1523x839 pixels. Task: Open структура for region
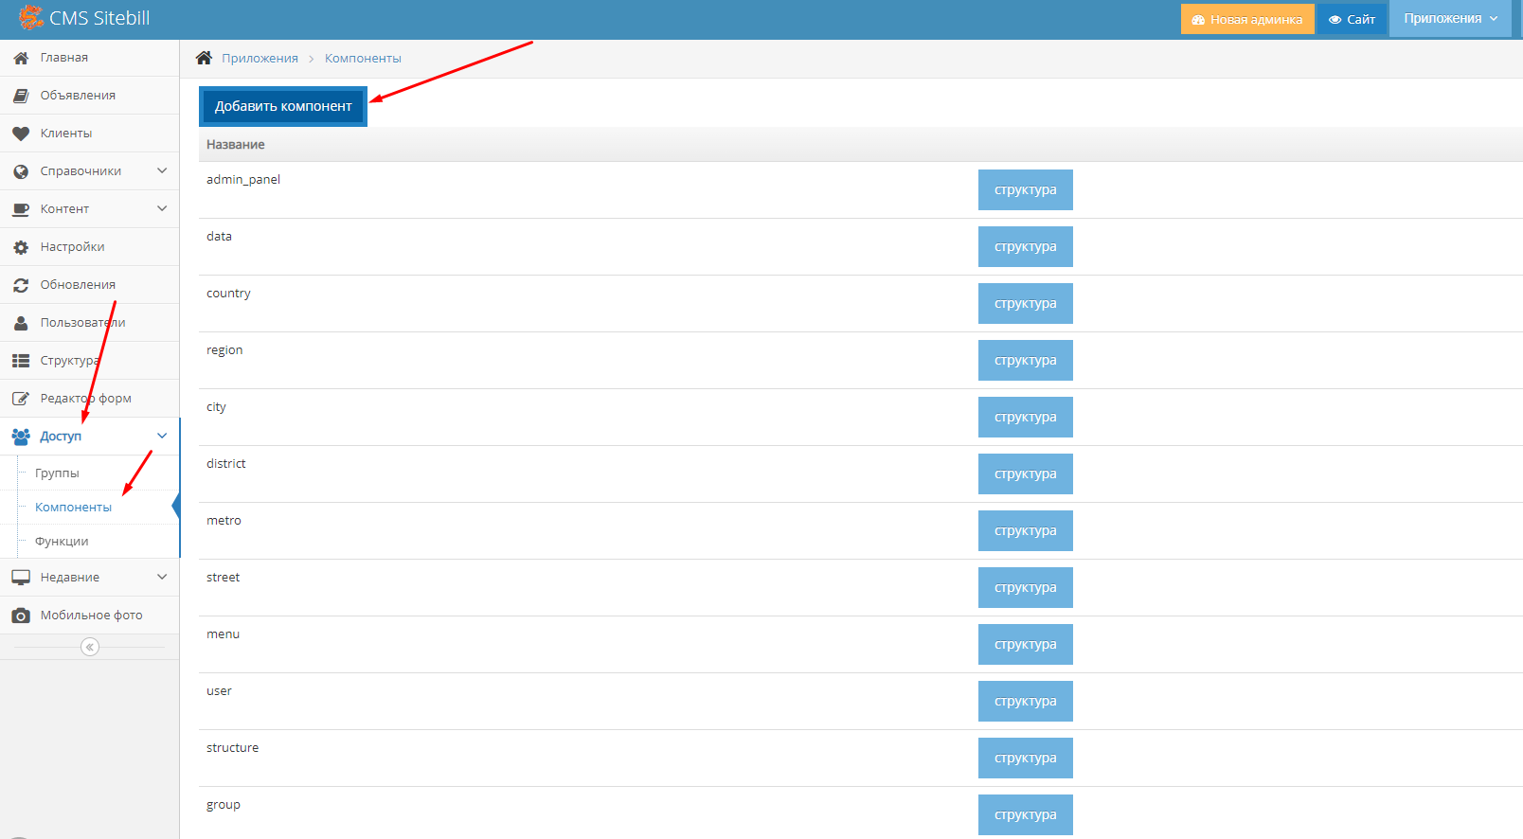[1026, 361]
